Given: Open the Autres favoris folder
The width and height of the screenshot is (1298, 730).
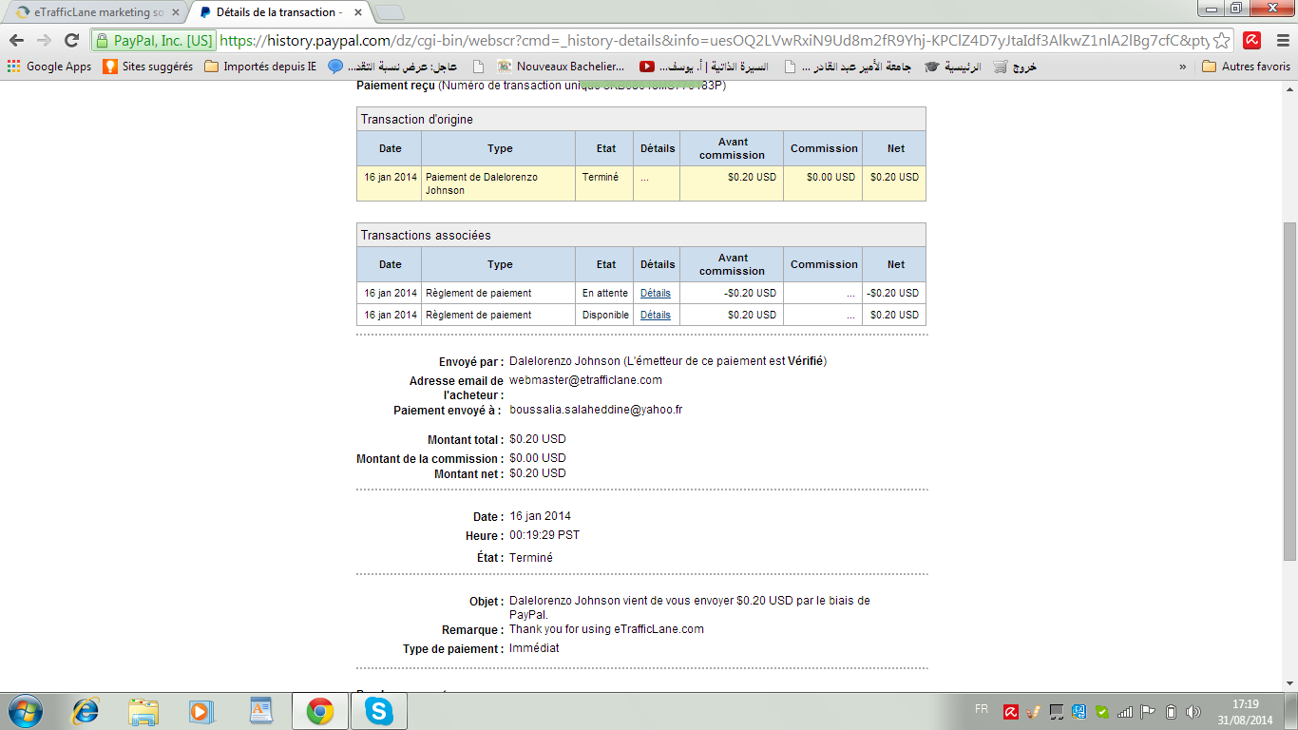Looking at the screenshot, I should (1246, 67).
